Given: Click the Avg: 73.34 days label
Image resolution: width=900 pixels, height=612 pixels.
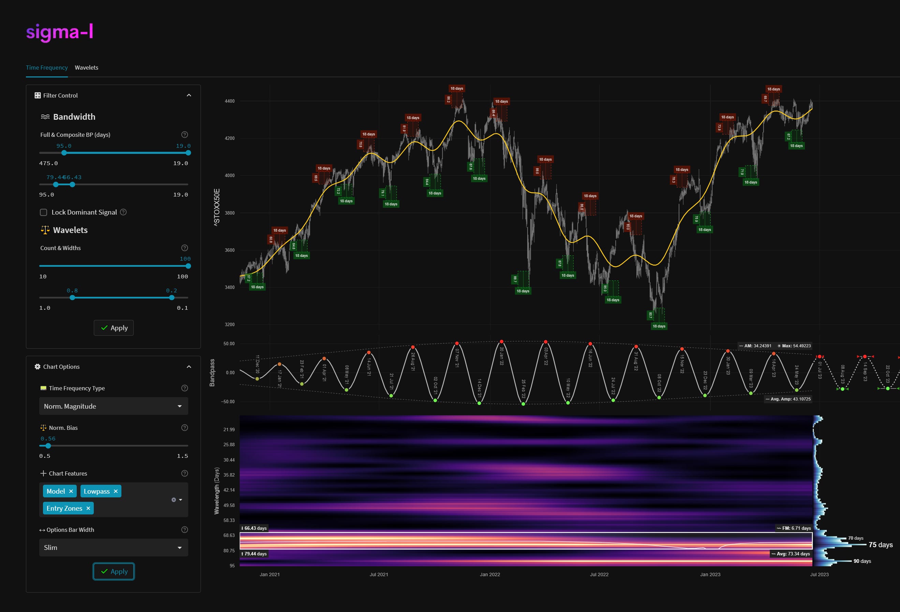Looking at the screenshot, I should point(791,554).
